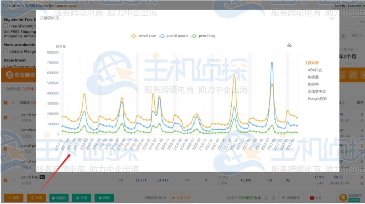Click the pencil pouch peak near 2022-08
Image resolution: width=365 pixels, height=204 pixels.
pyautogui.click(x=272, y=63)
